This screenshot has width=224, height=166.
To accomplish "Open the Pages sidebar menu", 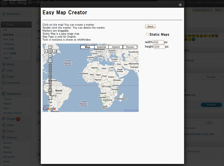I will [10, 77].
